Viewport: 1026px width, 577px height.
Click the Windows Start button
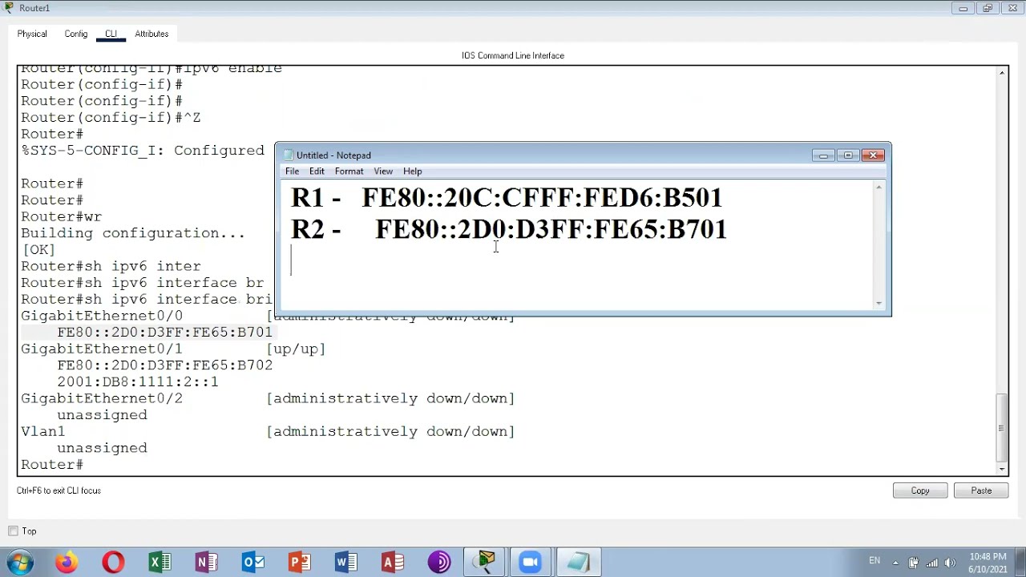coord(19,562)
